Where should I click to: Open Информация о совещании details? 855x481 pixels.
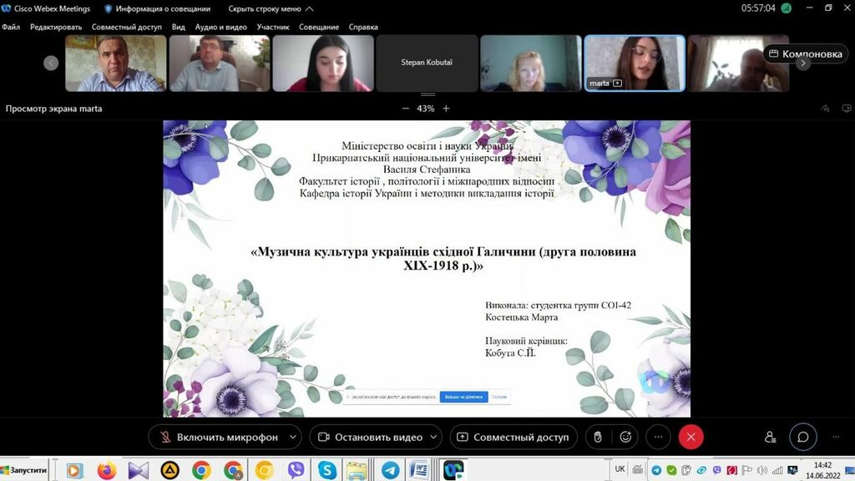[156, 8]
